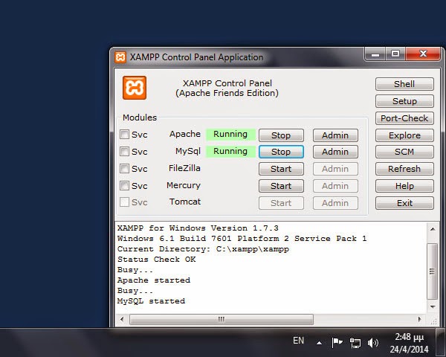The image size is (446, 357).
Task: Click the MySql Running status label
Action: (x=230, y=151)
